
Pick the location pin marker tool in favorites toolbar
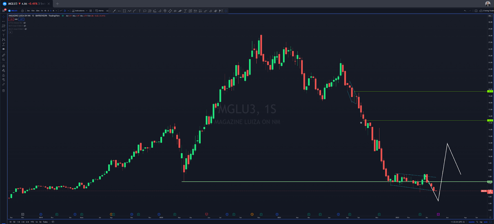coord(165,11)
